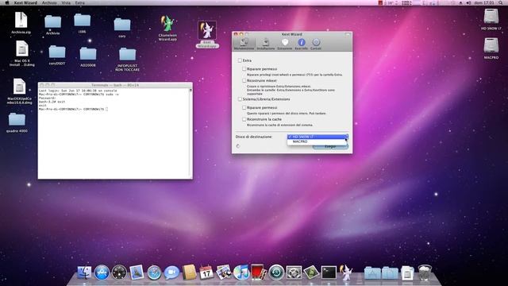Open Terminal from the Dock
Screen dimensions: 508x286
point(329,272)
